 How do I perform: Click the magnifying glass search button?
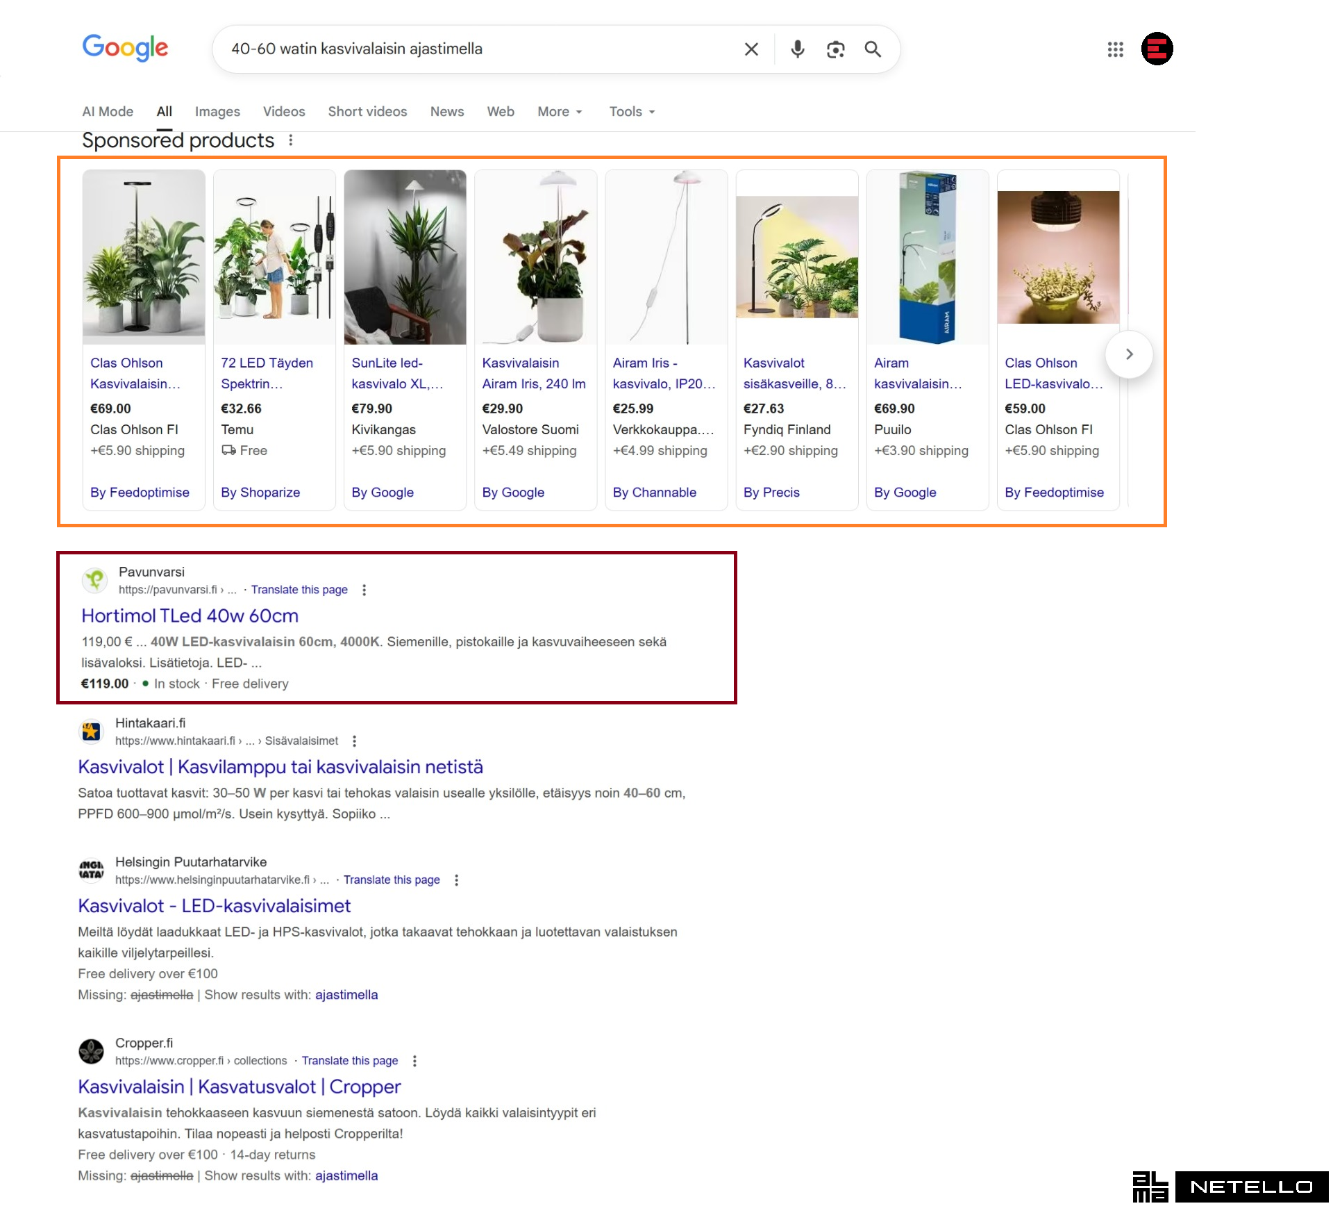[x=873, y=49]
